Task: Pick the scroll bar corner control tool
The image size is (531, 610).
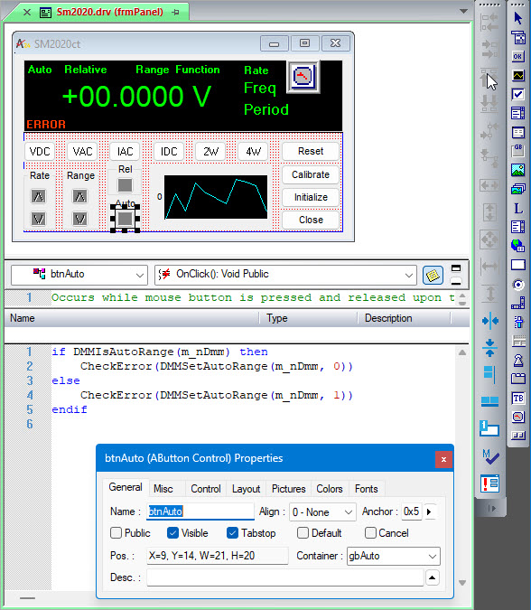Action: [x=517, y=303]
